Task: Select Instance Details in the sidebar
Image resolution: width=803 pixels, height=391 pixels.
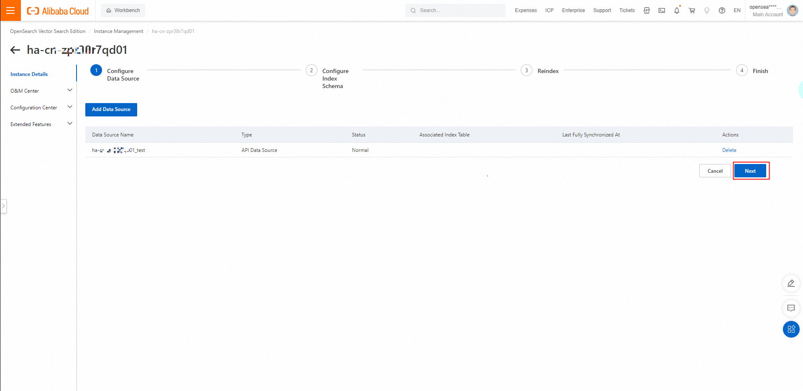Action: [x=29, y=74]
